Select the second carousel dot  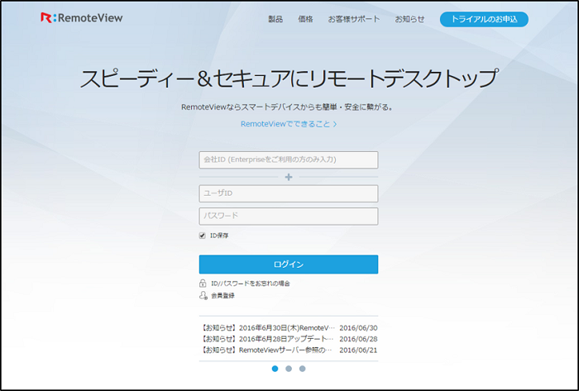289,369
